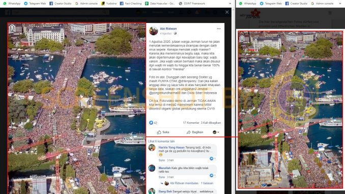
Task: Open the WhatsApp bookmark in left browser
Action: pos(12,4)
